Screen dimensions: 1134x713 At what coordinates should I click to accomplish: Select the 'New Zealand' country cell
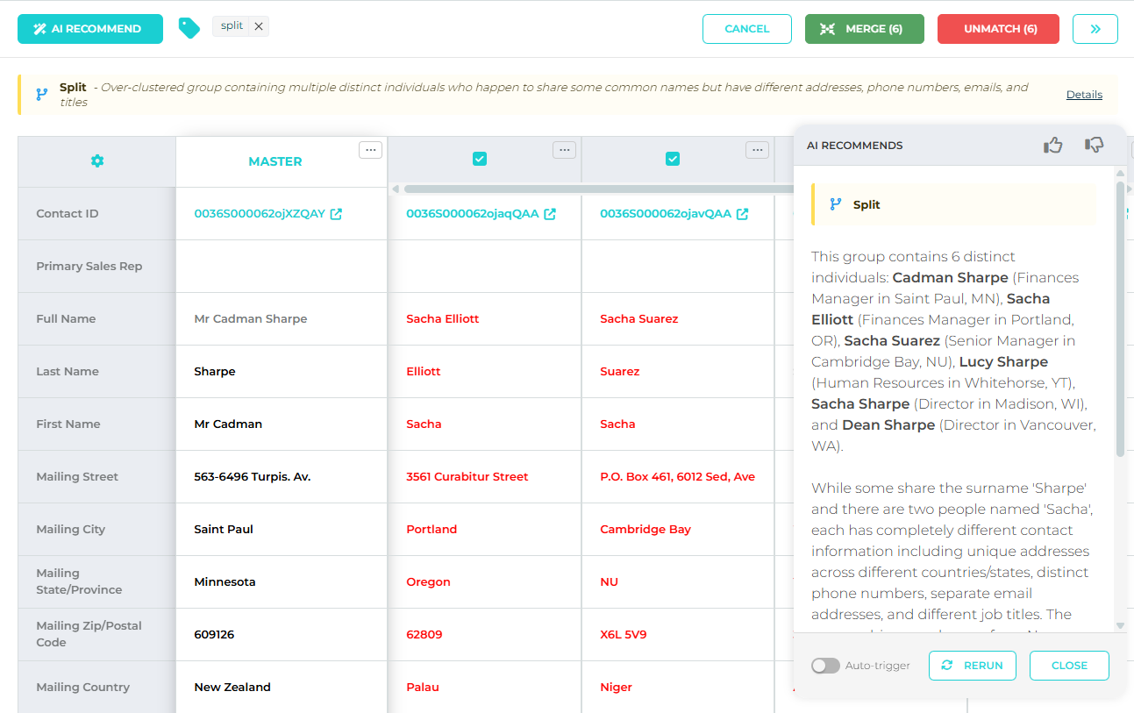pyautogui.click(x=281, y=688)
